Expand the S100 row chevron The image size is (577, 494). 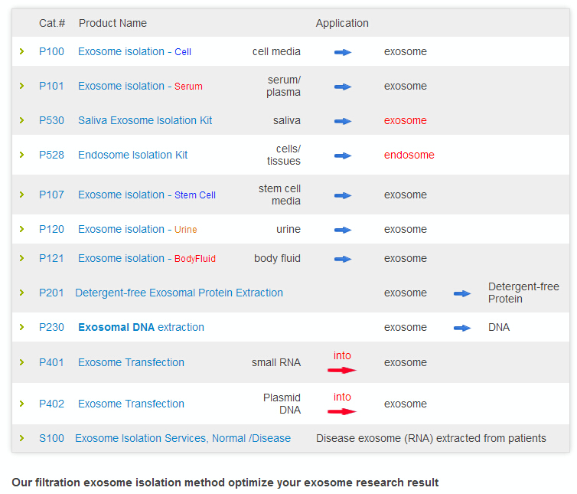(x=21, y=438)
